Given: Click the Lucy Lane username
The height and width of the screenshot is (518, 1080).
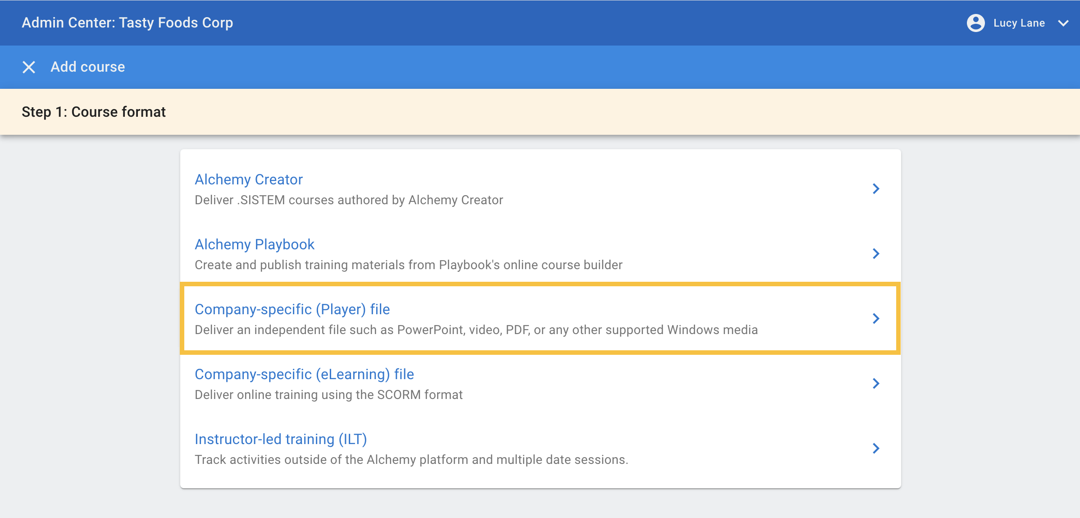Looking at the screenshot, I should pos(1019,23).
